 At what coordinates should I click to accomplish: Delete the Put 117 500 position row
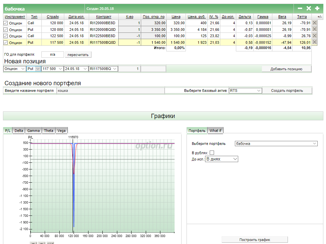pos(314,42)
